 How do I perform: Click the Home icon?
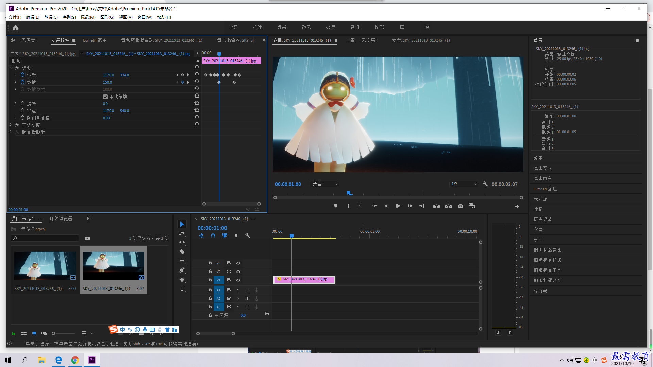click(16, 28)
